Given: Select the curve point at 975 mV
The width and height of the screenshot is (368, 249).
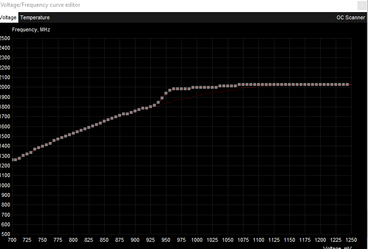Looking at the screenshot, I should tap(181, 89).
